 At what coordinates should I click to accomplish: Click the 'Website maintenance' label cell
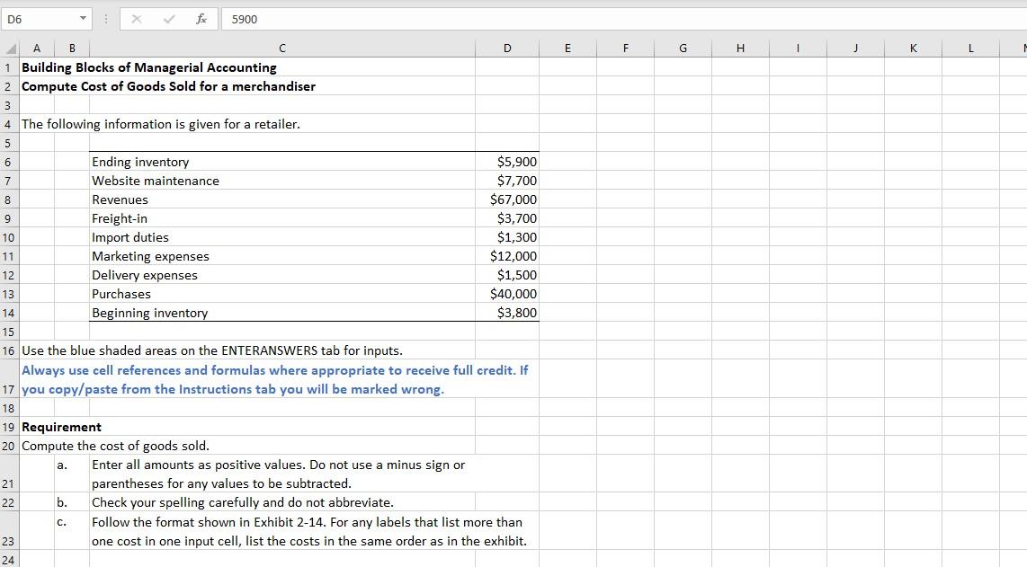pyautogui.click(x=282, y=181)
